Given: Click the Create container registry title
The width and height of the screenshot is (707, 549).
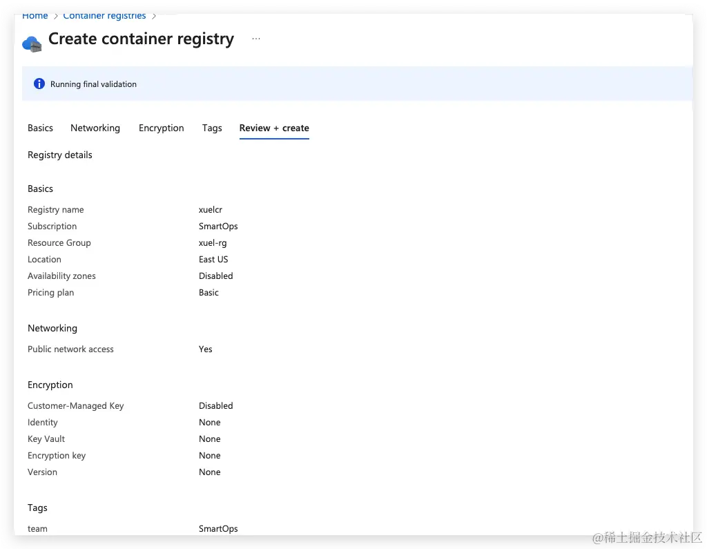Looking at the screenshot, I should coord(141,39).
